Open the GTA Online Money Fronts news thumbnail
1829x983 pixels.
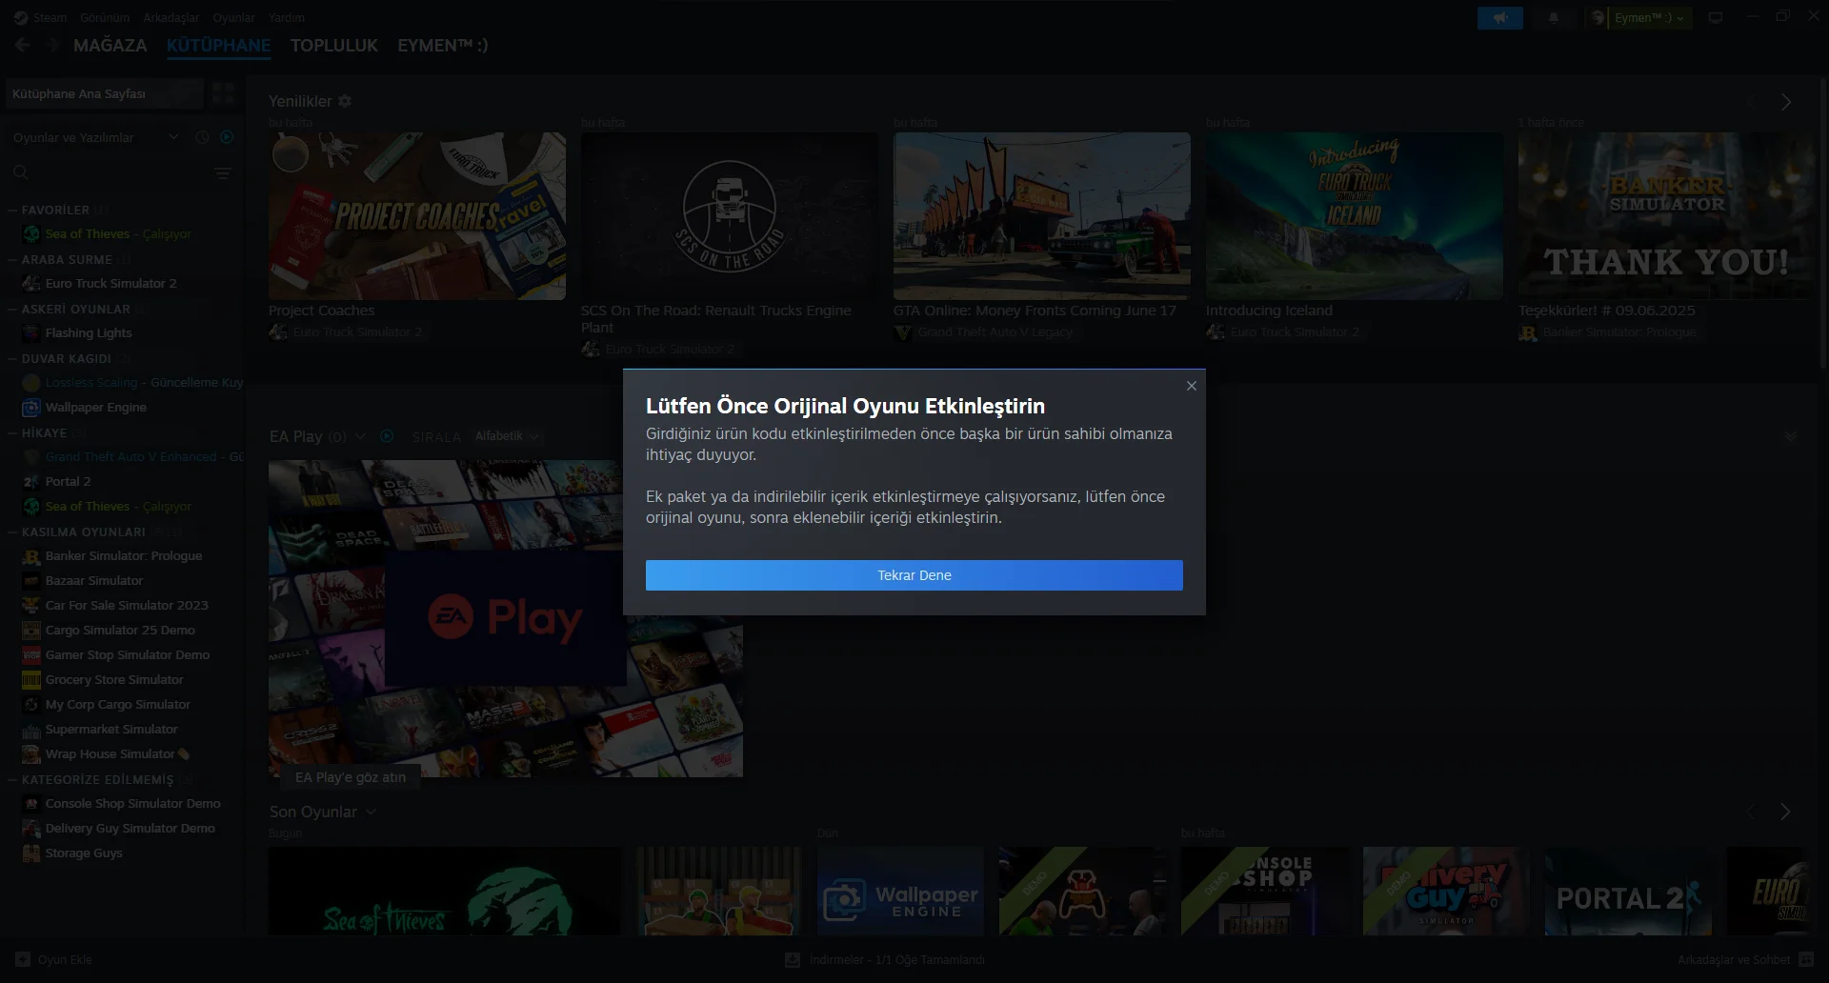click(1042, 216)
